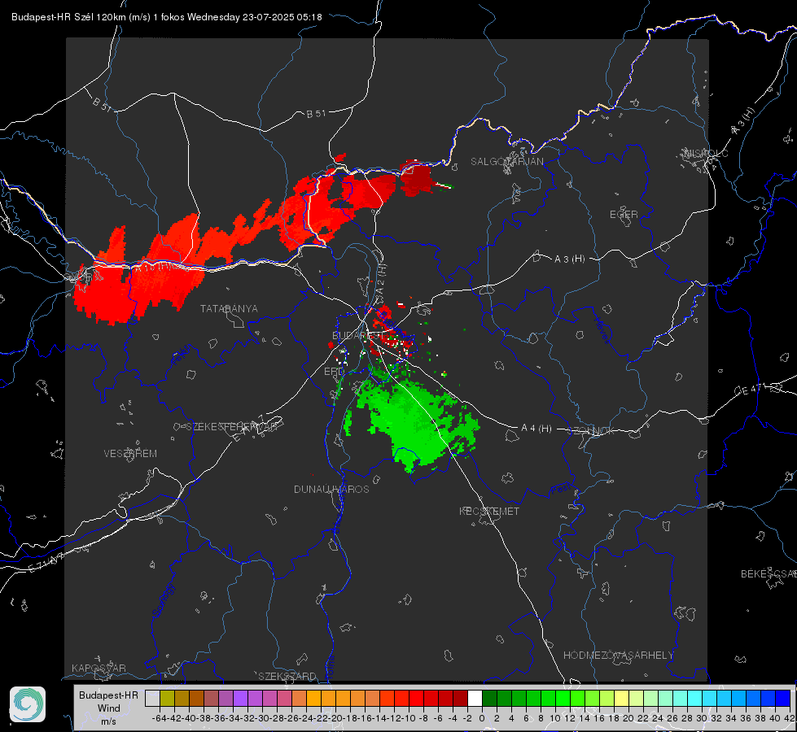
Task: Click the light gray leftmost legend swatch
Action: pyautogui.click(x=152, y=698)
